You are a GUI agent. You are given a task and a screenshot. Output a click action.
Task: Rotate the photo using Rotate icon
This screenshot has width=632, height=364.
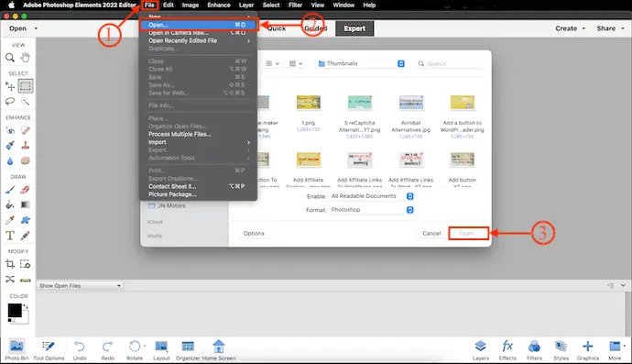(135, 349)
